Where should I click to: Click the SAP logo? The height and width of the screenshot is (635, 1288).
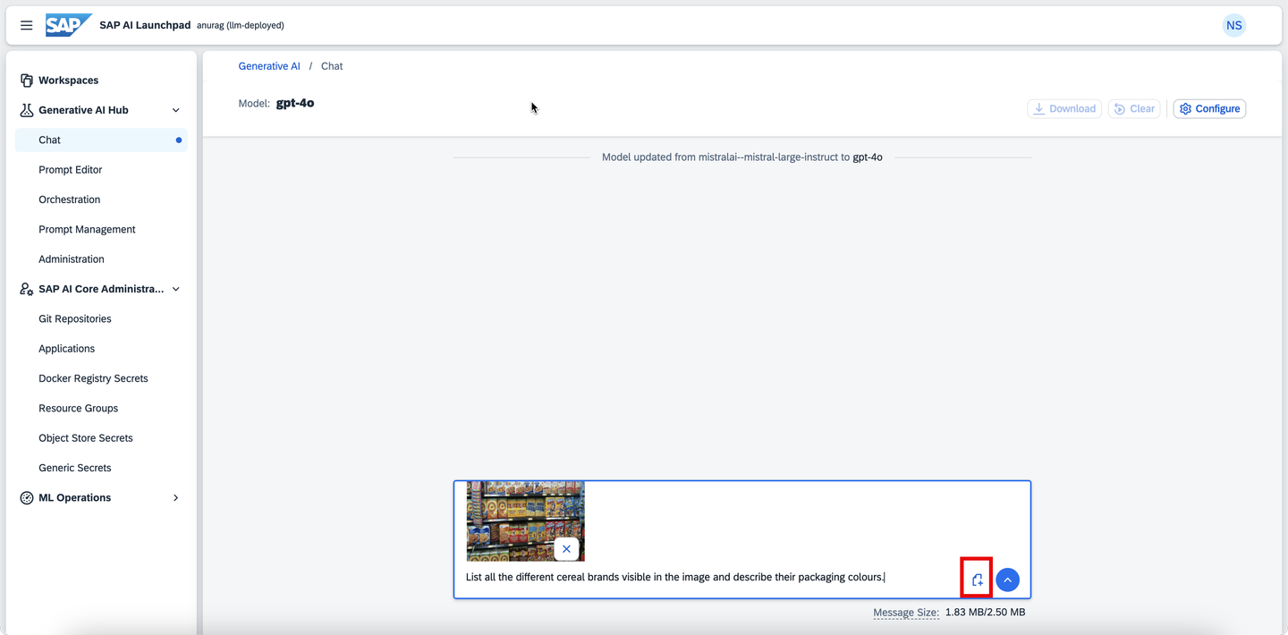click(x=68, y=25)
